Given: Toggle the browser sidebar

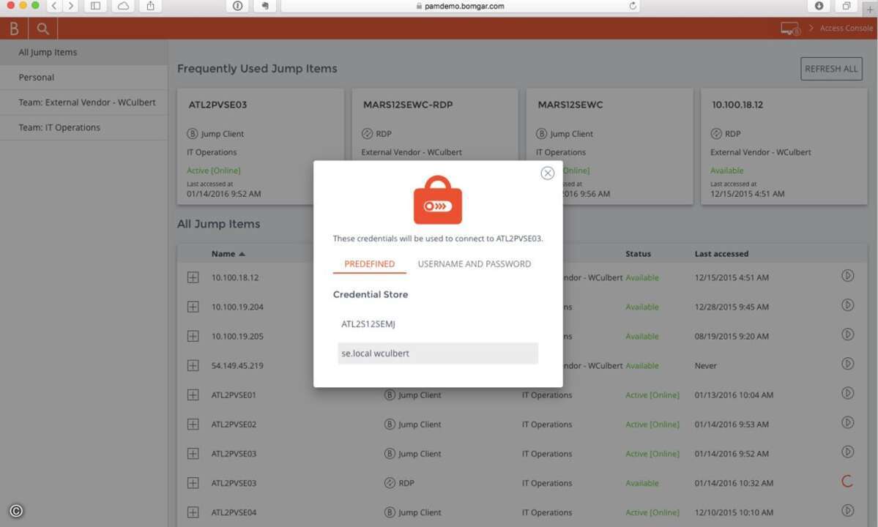Looking at the screenshot, I should tap(96, 6).
